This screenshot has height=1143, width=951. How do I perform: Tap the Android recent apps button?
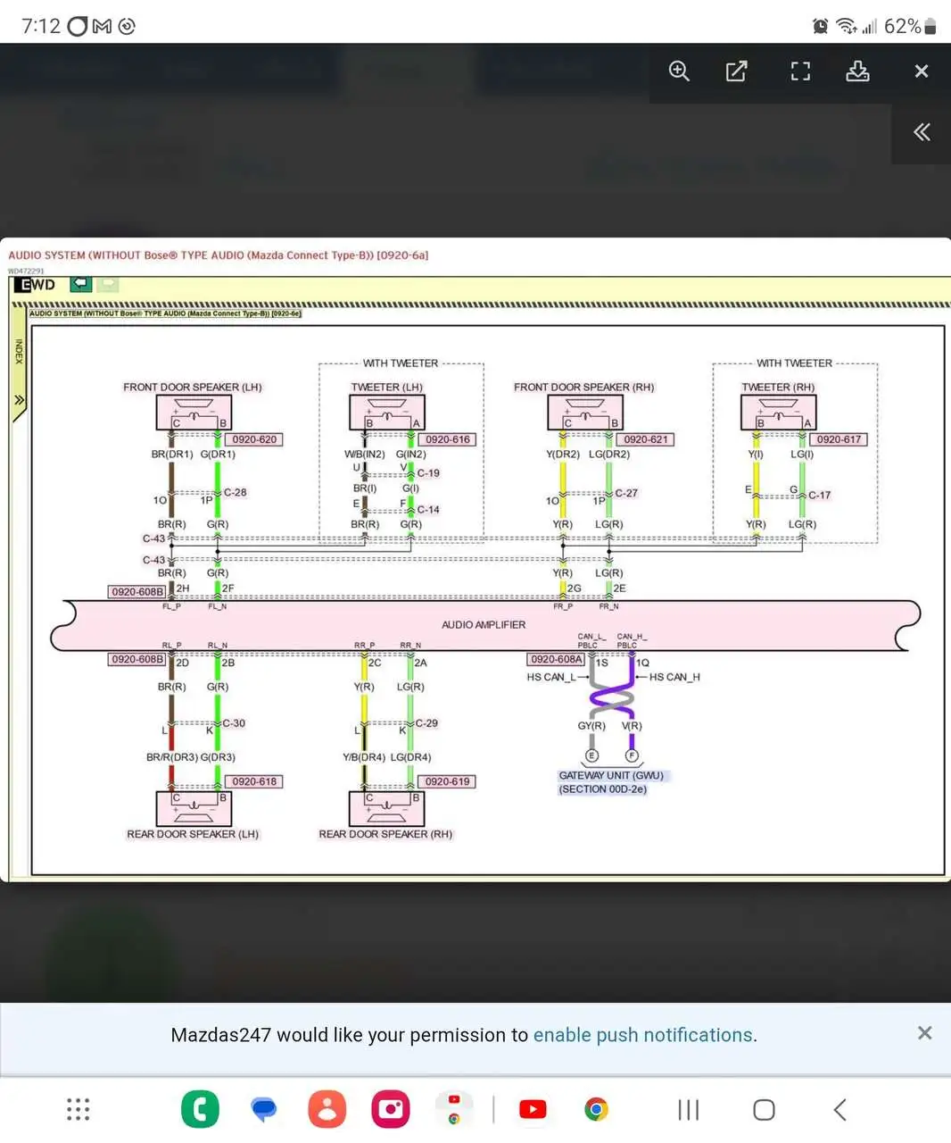(688, 1109)
